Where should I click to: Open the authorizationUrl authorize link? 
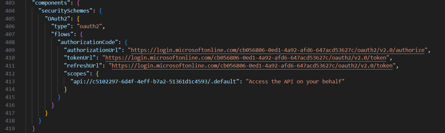(x=278, y=50)
